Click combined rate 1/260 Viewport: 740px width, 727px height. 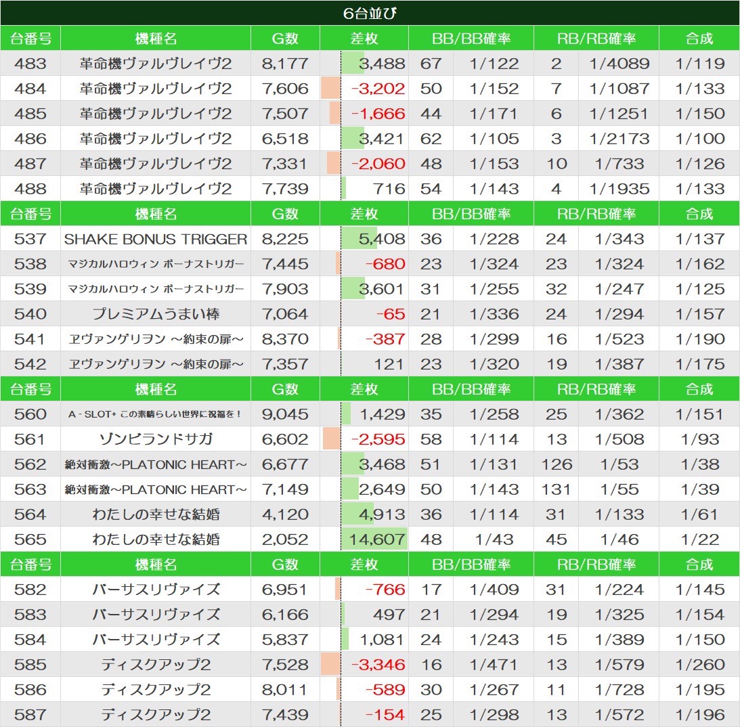tap(699, 664)
